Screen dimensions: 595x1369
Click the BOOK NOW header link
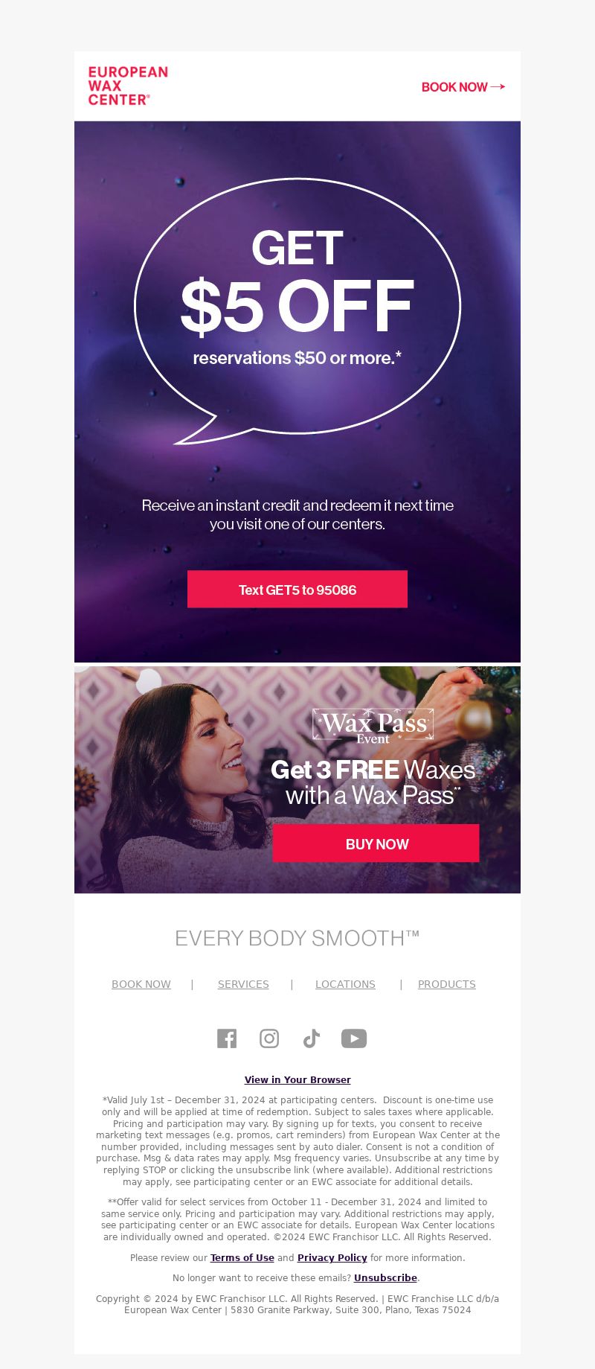pos(454,87)
